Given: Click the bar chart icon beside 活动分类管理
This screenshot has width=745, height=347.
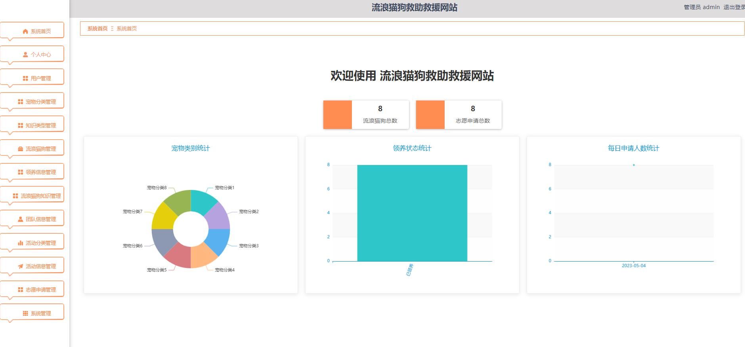Looking at the screenshot, I should [20, 243].
